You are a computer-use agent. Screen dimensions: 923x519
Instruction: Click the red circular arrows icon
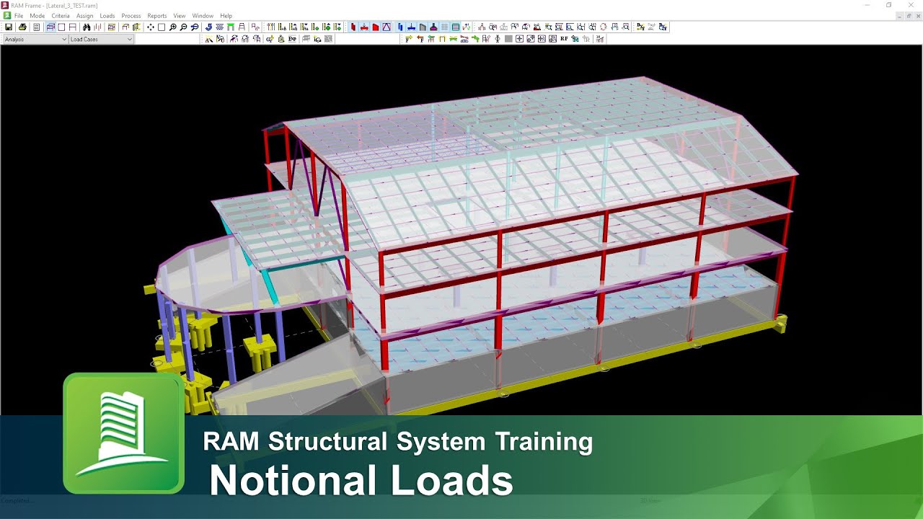coord(603,27)
